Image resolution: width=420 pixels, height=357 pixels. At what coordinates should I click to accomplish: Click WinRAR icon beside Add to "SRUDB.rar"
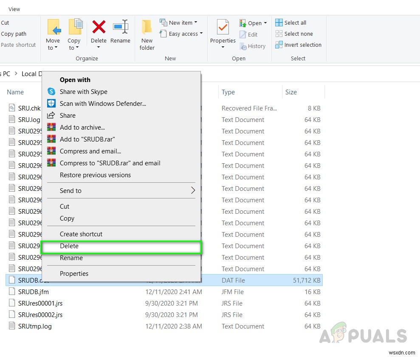tap(51, 139)
